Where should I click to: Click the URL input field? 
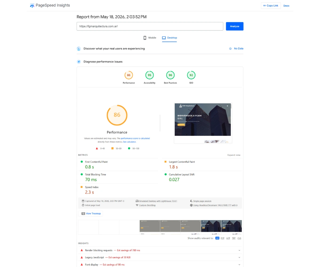point(150,26)
